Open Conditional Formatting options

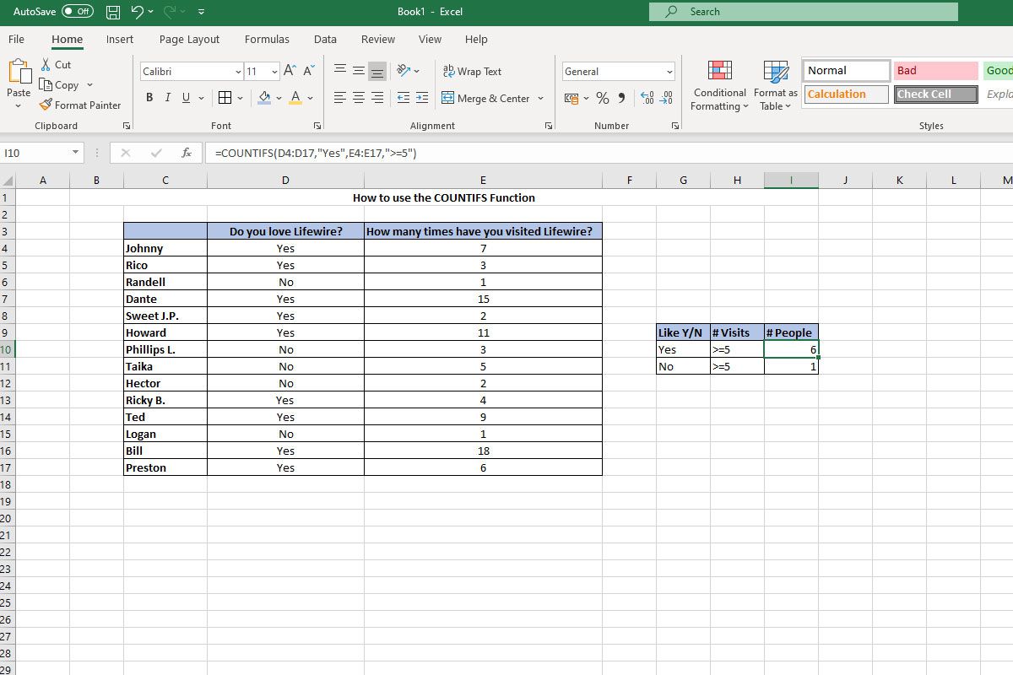718,84
